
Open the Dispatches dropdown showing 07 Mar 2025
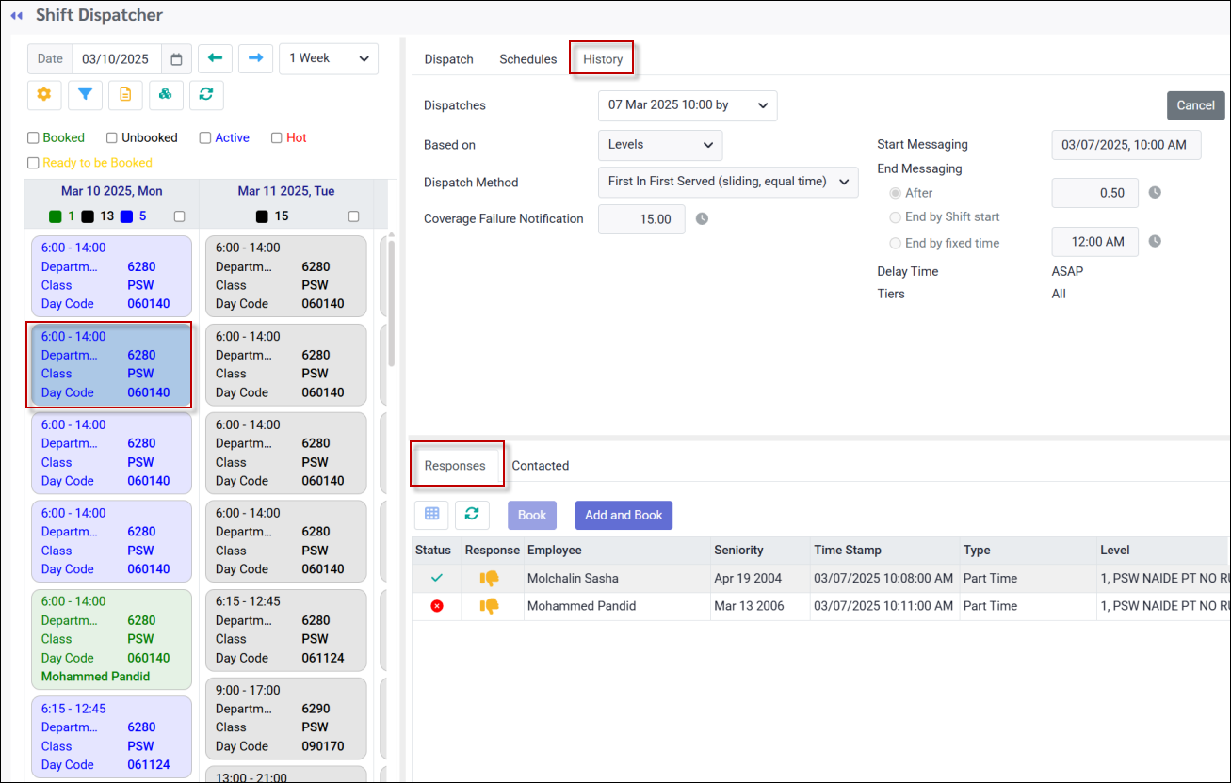pyautogui.click(x=688, y=105)
